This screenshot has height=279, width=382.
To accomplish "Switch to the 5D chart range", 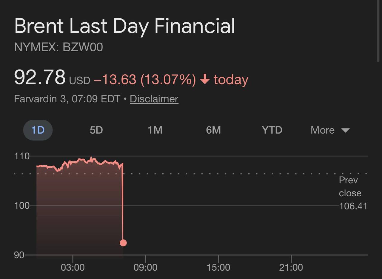I will point(96,130).
